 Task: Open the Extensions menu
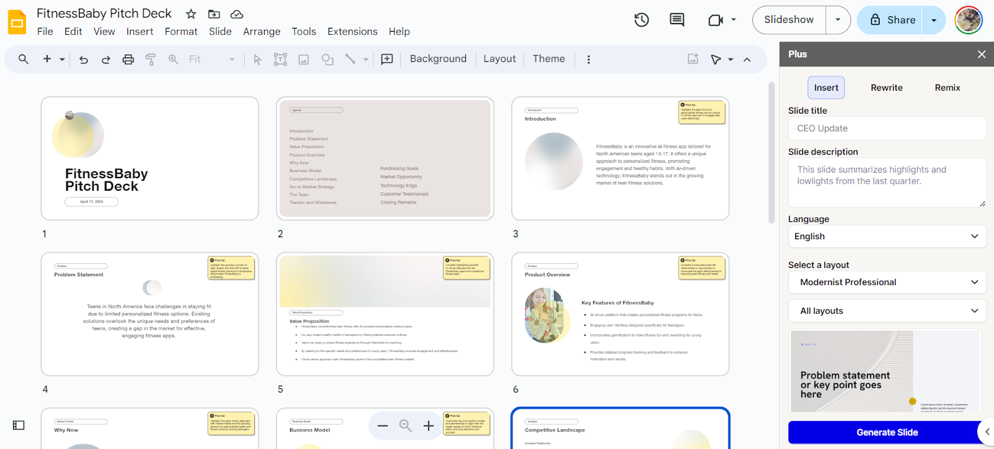click(352, 32)
